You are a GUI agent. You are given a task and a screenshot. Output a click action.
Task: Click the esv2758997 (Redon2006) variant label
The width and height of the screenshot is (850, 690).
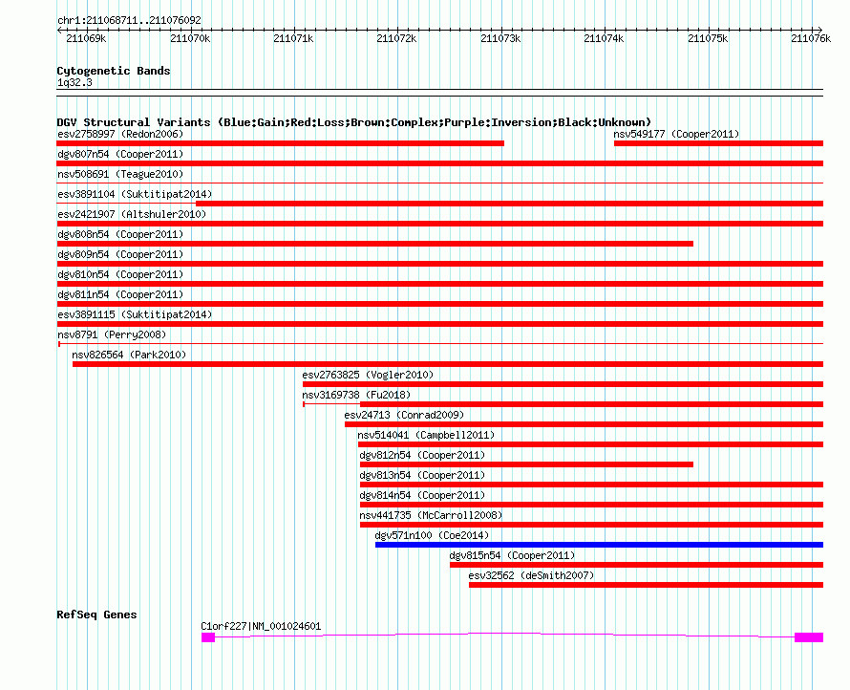(x=120, y=134)
